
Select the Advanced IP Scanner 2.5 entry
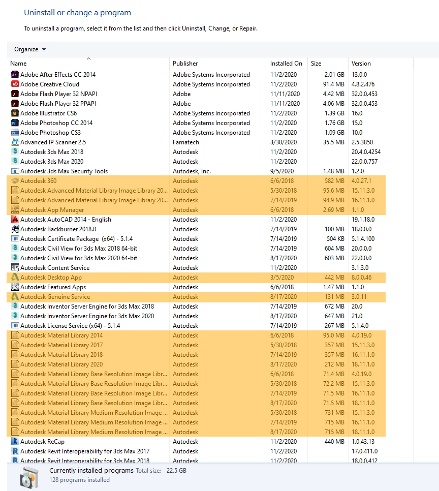pyautogui.click(x=53, y=142)
